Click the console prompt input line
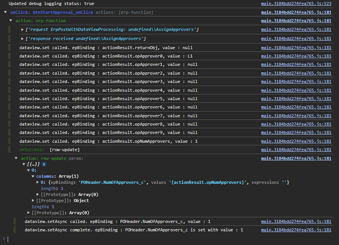 coord(171,239)
